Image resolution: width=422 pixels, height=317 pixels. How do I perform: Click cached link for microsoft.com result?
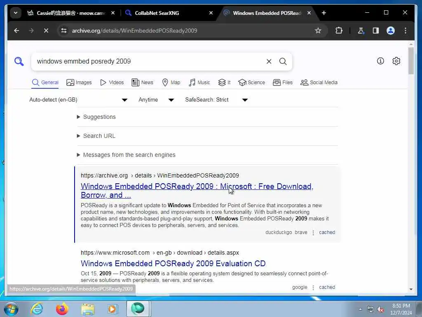click(327, 287)
